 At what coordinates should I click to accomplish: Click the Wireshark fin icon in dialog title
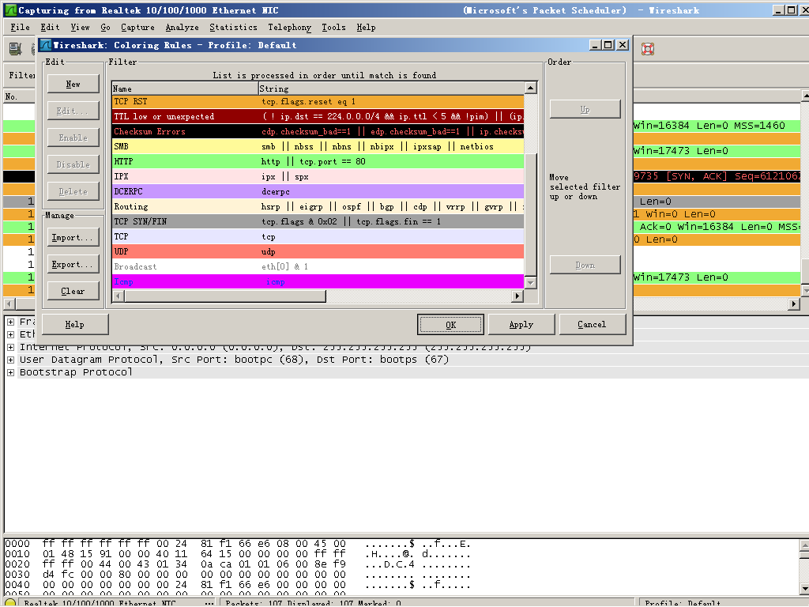tap(45, 45)
